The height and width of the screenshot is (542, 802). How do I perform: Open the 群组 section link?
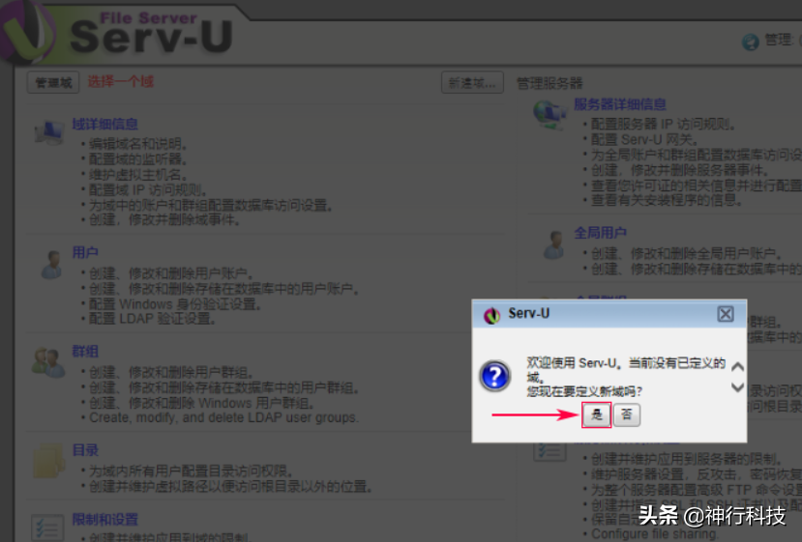pos(85,352)
